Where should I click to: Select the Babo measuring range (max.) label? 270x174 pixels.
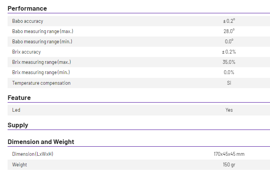pyautogui.click(x=43, y=32)
